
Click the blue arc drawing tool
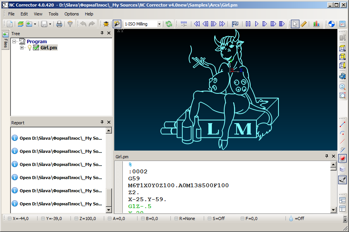[342, 133]
